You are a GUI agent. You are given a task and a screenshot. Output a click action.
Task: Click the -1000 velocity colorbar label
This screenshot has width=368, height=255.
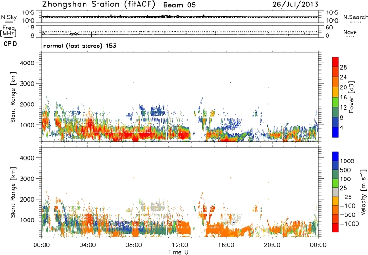click(x=349, y=224)
